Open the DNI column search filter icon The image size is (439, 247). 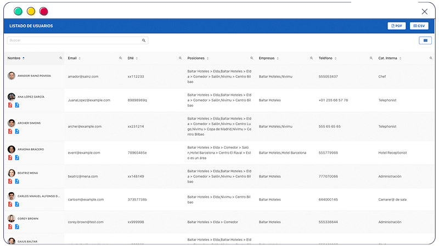pos(181,58)
